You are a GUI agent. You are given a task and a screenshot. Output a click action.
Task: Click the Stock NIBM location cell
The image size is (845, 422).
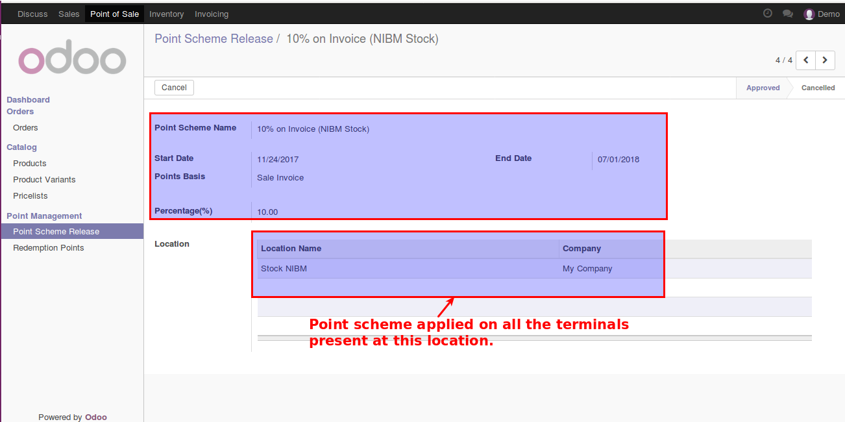(284, 269)
